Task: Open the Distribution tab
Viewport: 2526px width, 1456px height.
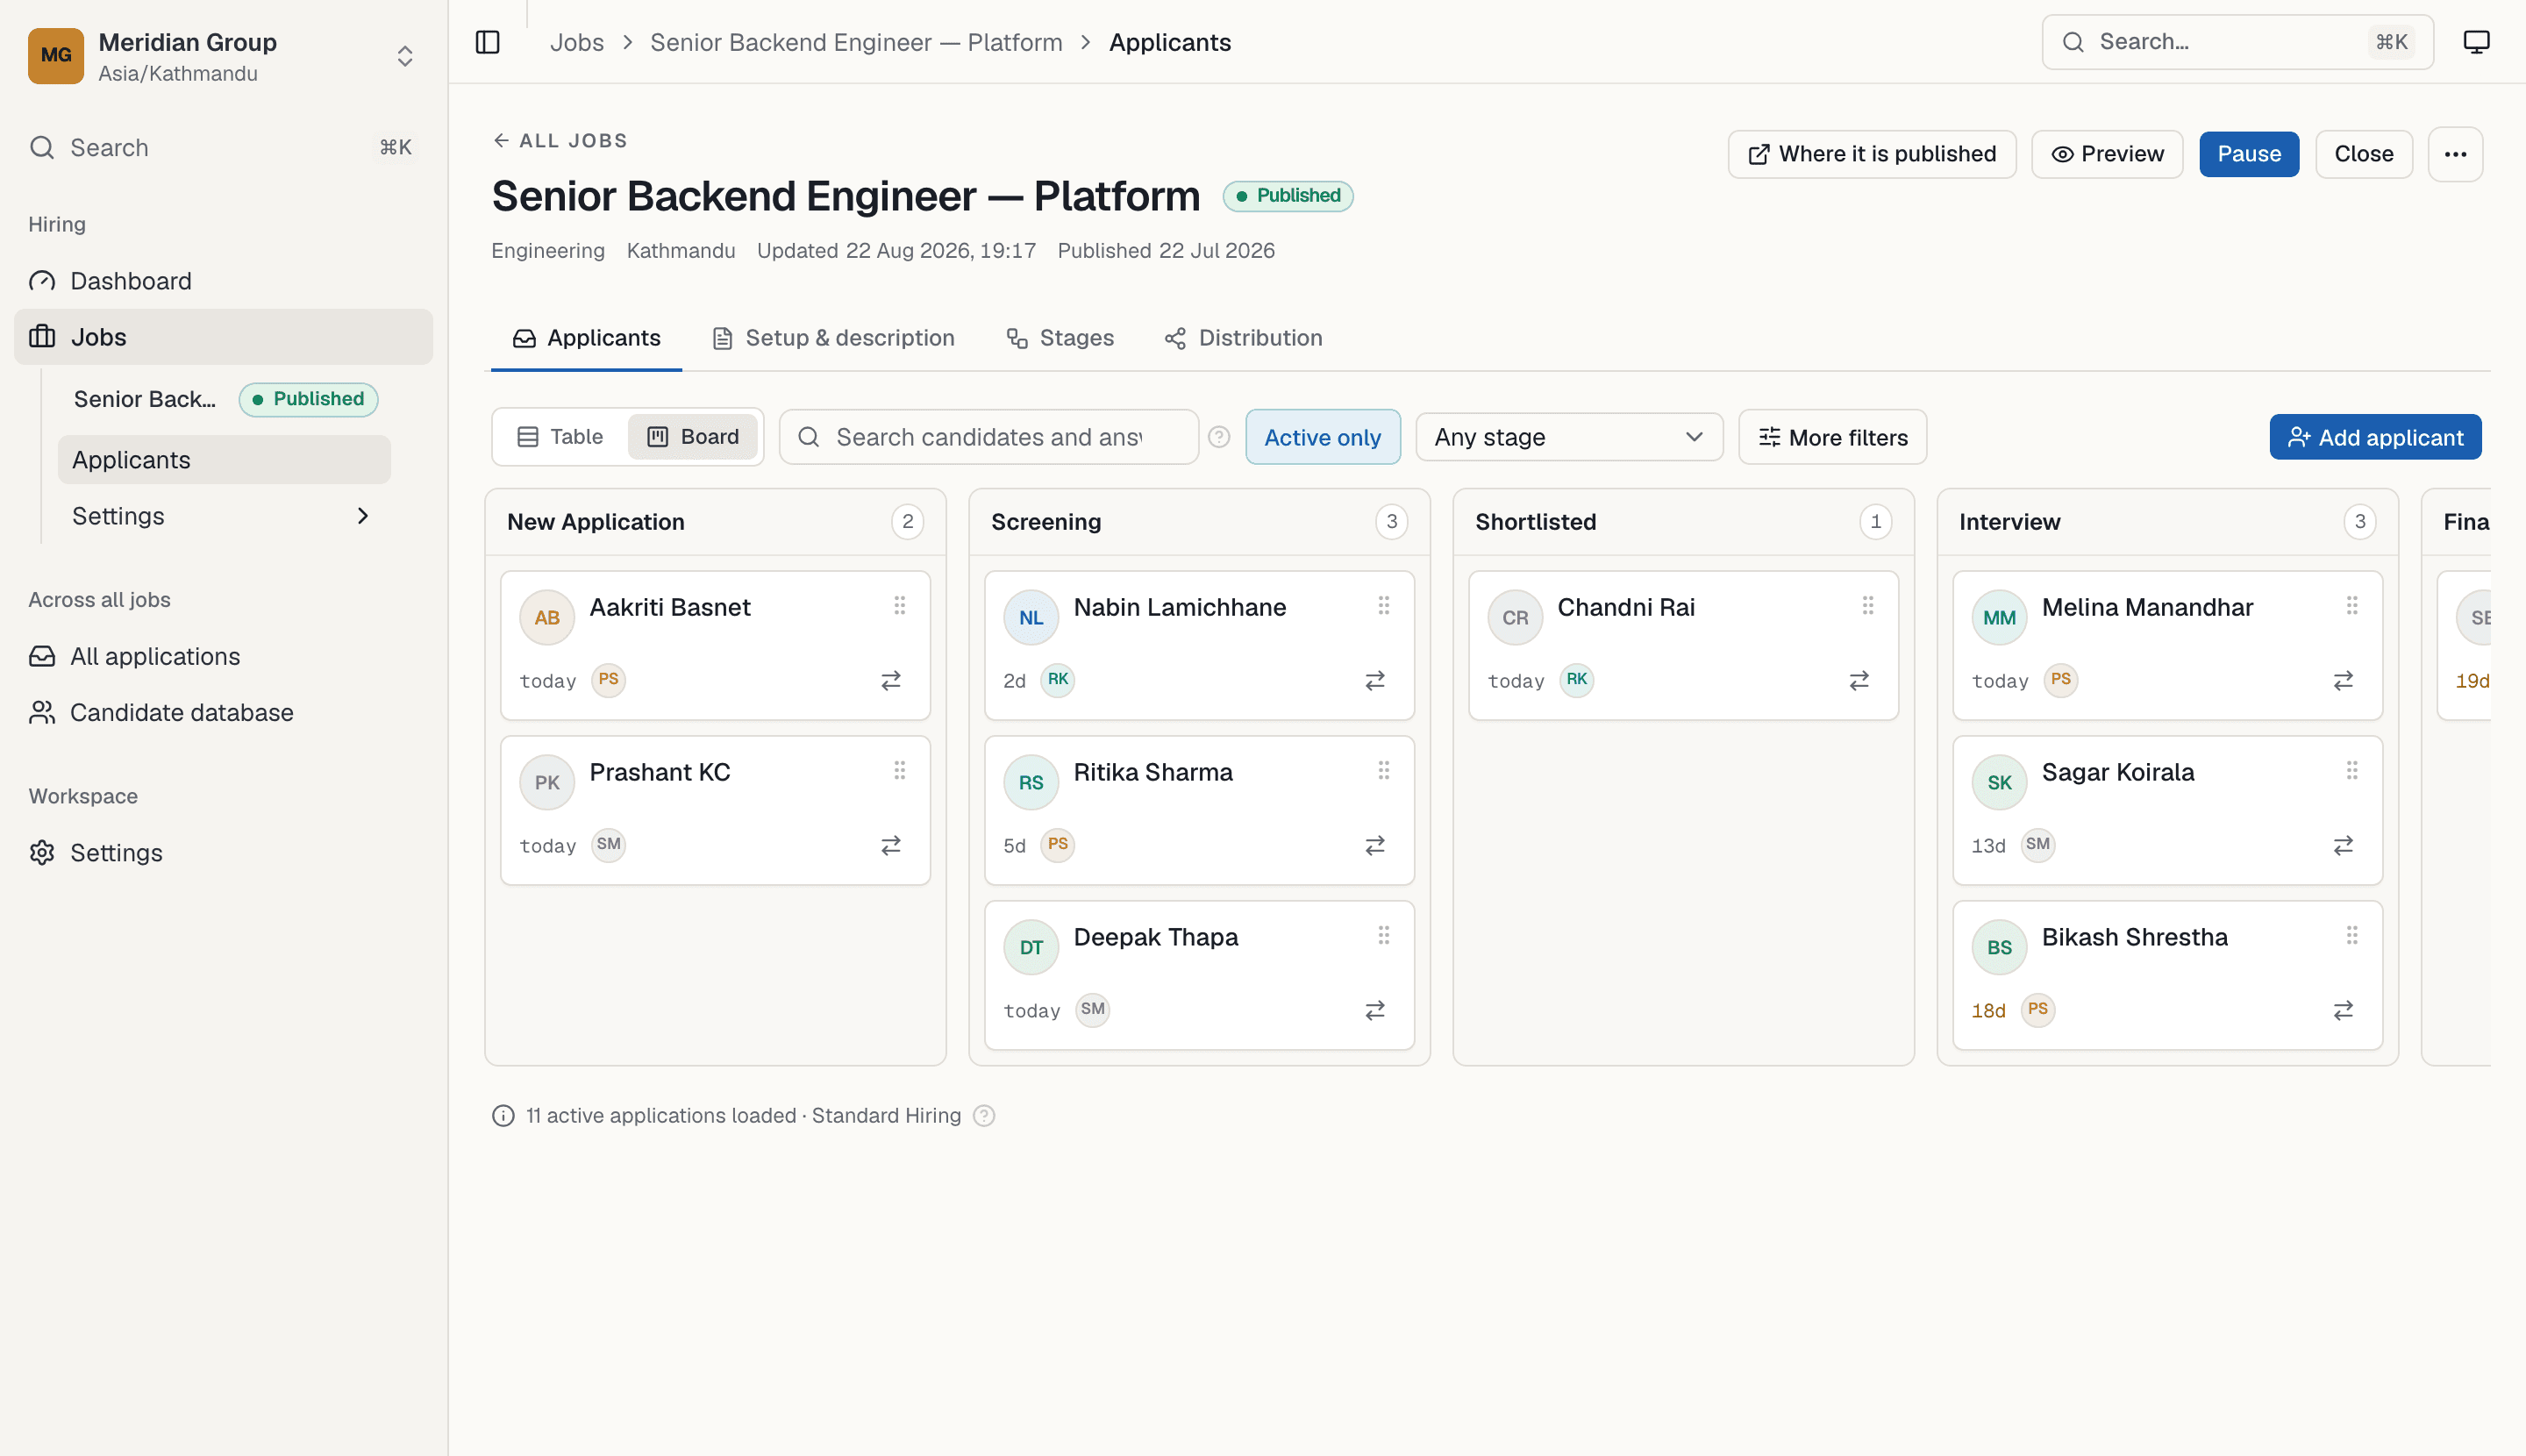Action: (1243, 338)
